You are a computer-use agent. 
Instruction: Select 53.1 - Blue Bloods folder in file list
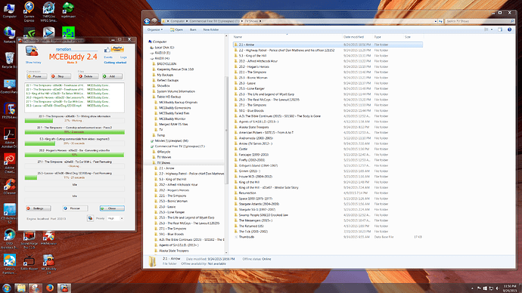[251, 110]
